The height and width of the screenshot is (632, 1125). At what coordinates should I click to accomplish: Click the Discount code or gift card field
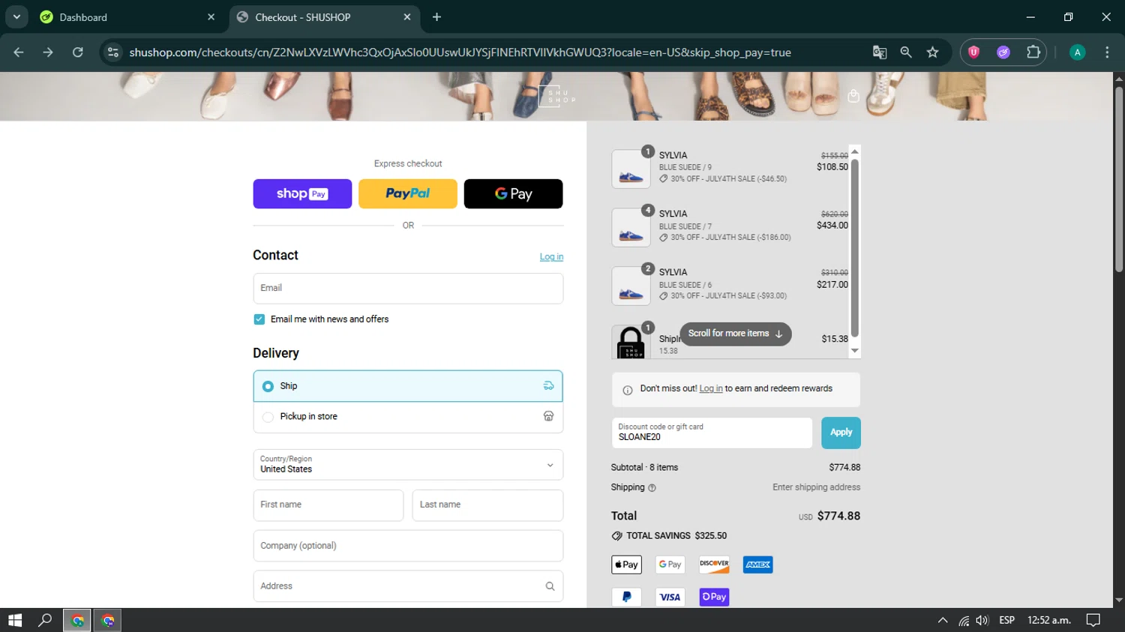(712, 433)
